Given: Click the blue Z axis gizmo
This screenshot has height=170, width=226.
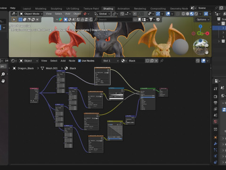Looking at the screenshot, I should point(201,26).
